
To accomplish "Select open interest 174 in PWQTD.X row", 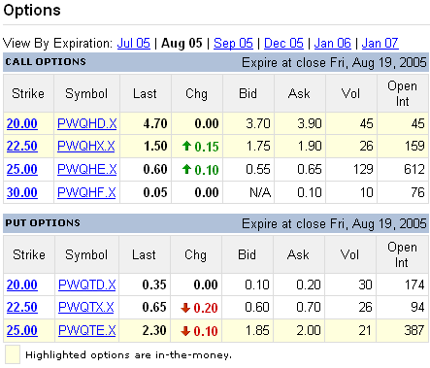I will (414, 284).
